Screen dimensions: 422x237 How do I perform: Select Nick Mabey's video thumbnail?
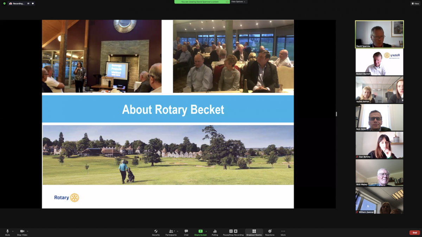379,173
